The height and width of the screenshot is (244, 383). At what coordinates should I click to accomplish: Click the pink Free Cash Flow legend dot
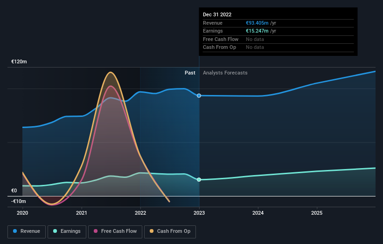[x=96, y=231]
